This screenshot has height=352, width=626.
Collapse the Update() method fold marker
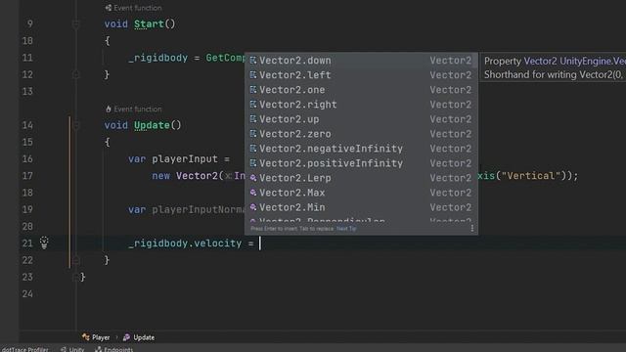75,125
